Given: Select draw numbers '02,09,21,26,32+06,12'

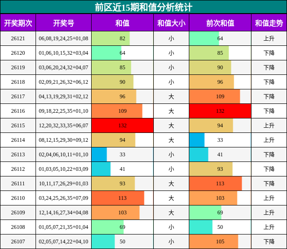Looking at the screenshot, I should 64,82.
